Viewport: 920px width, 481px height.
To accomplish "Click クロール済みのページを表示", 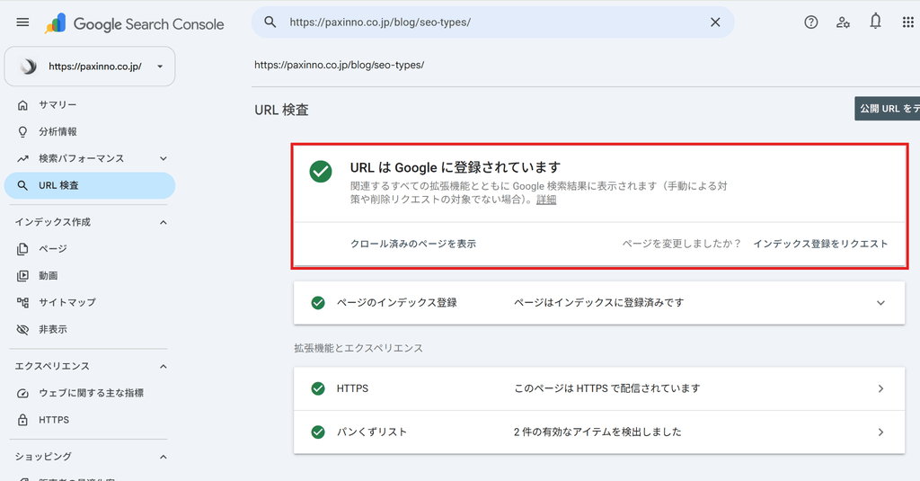I will (x=413, y=244).
